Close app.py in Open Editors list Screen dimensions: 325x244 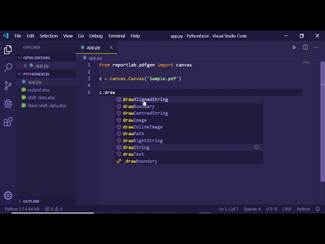25,66
